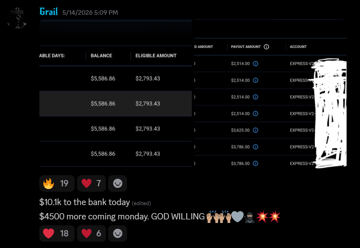Click the info icon next to $3,625.00
Viewport: 360px width, 248px height.
click(255, 130)
